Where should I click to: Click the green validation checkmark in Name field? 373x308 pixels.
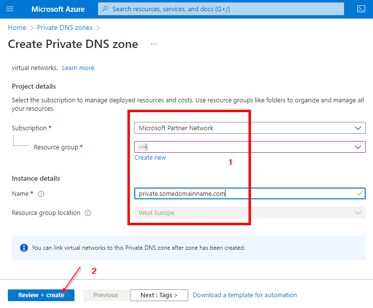360,193
